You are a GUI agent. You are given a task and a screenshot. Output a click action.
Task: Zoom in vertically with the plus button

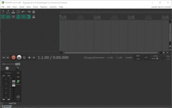coord(170,46)
